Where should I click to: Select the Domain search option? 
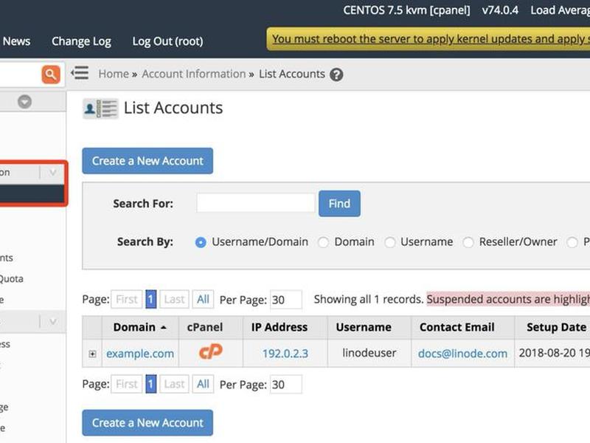(x=323, y=242)
